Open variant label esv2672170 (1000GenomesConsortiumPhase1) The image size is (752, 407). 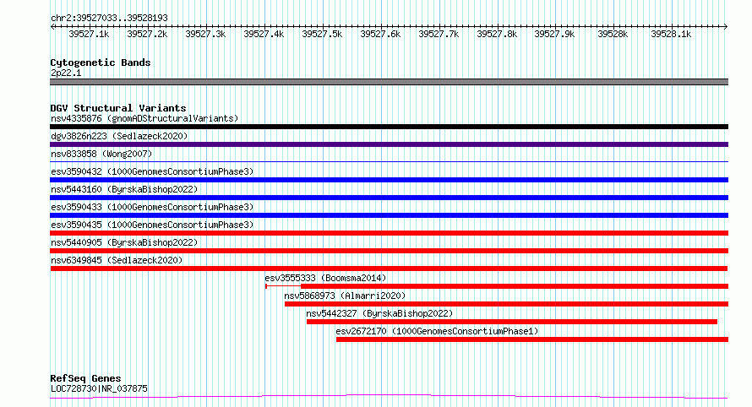[437, 331]
